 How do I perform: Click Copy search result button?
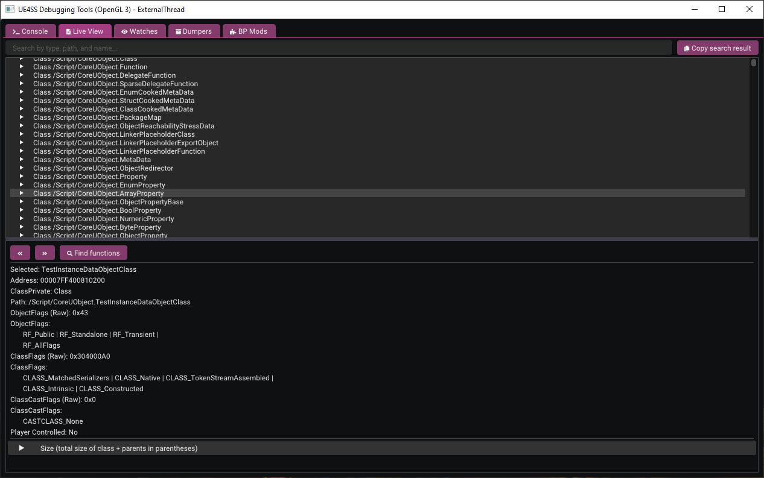point(718,48)
